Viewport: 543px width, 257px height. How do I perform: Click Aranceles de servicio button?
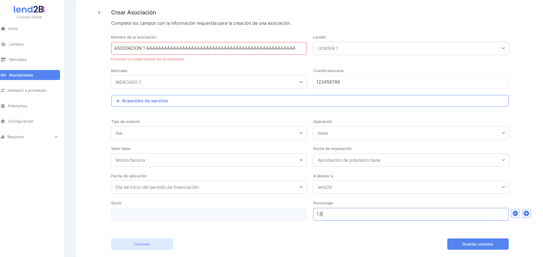click(x=310, y=101)
